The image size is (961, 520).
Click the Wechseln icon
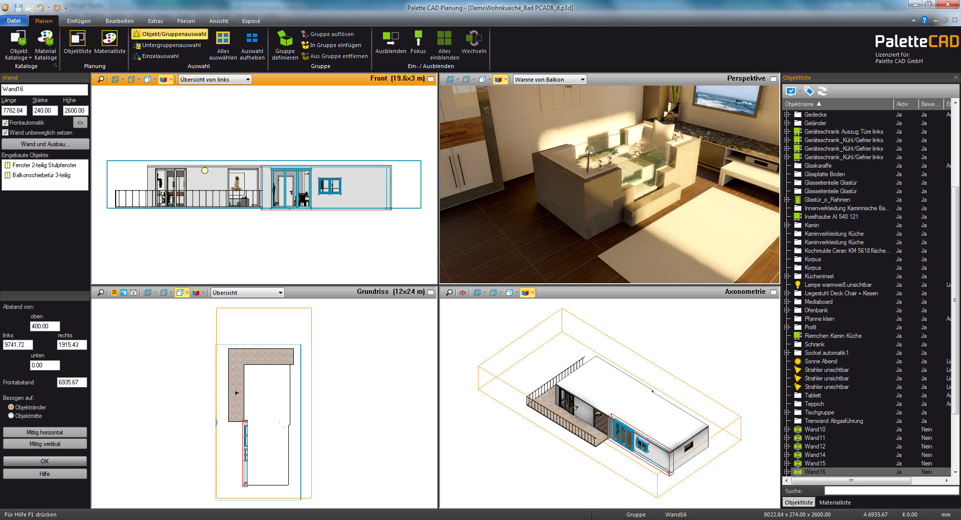[473, 39]
